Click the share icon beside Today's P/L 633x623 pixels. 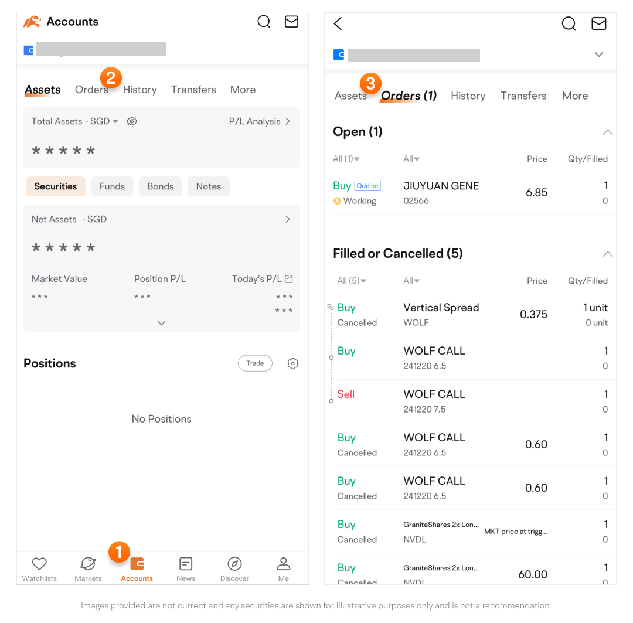pos(289,279)
